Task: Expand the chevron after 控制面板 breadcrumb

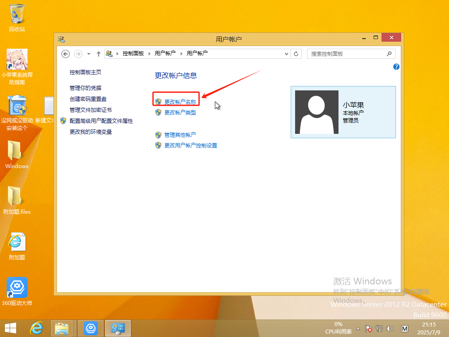Action: pyautogui.click(x=149, y=54)
